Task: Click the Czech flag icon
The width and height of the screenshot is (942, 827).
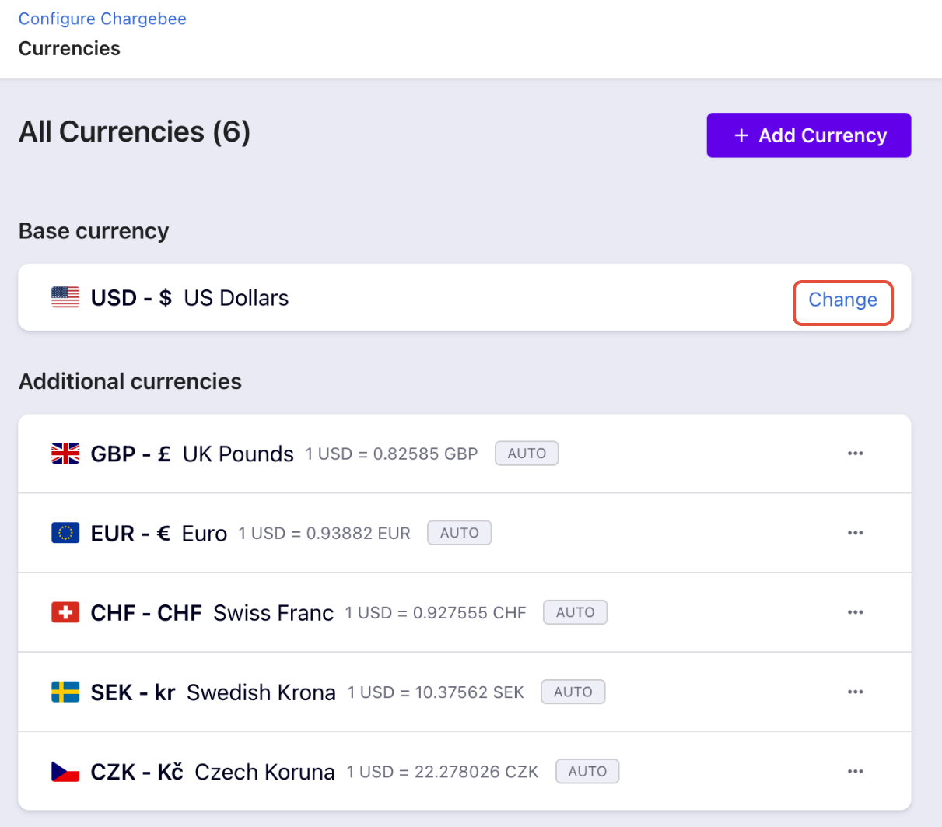Action: [x=65, y=771]
